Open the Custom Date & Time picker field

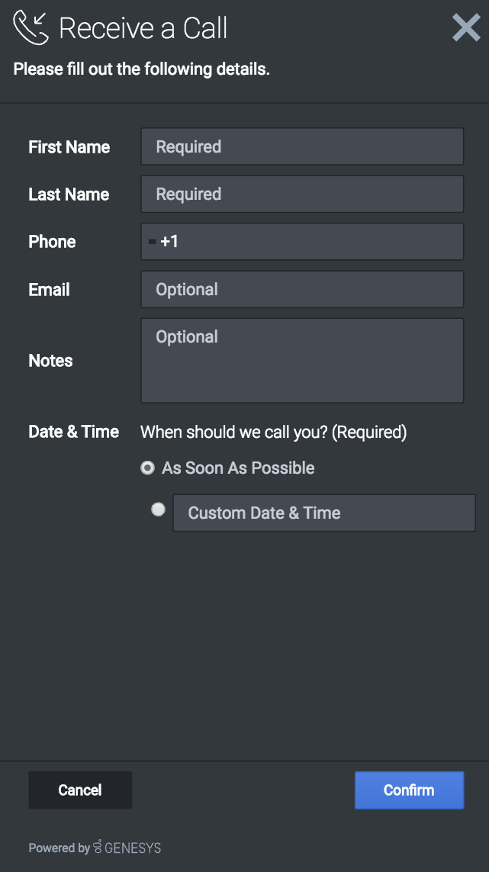click(323, 513)
